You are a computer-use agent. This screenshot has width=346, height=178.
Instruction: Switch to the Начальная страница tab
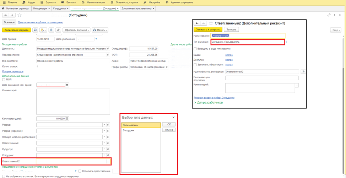point(16,9)
